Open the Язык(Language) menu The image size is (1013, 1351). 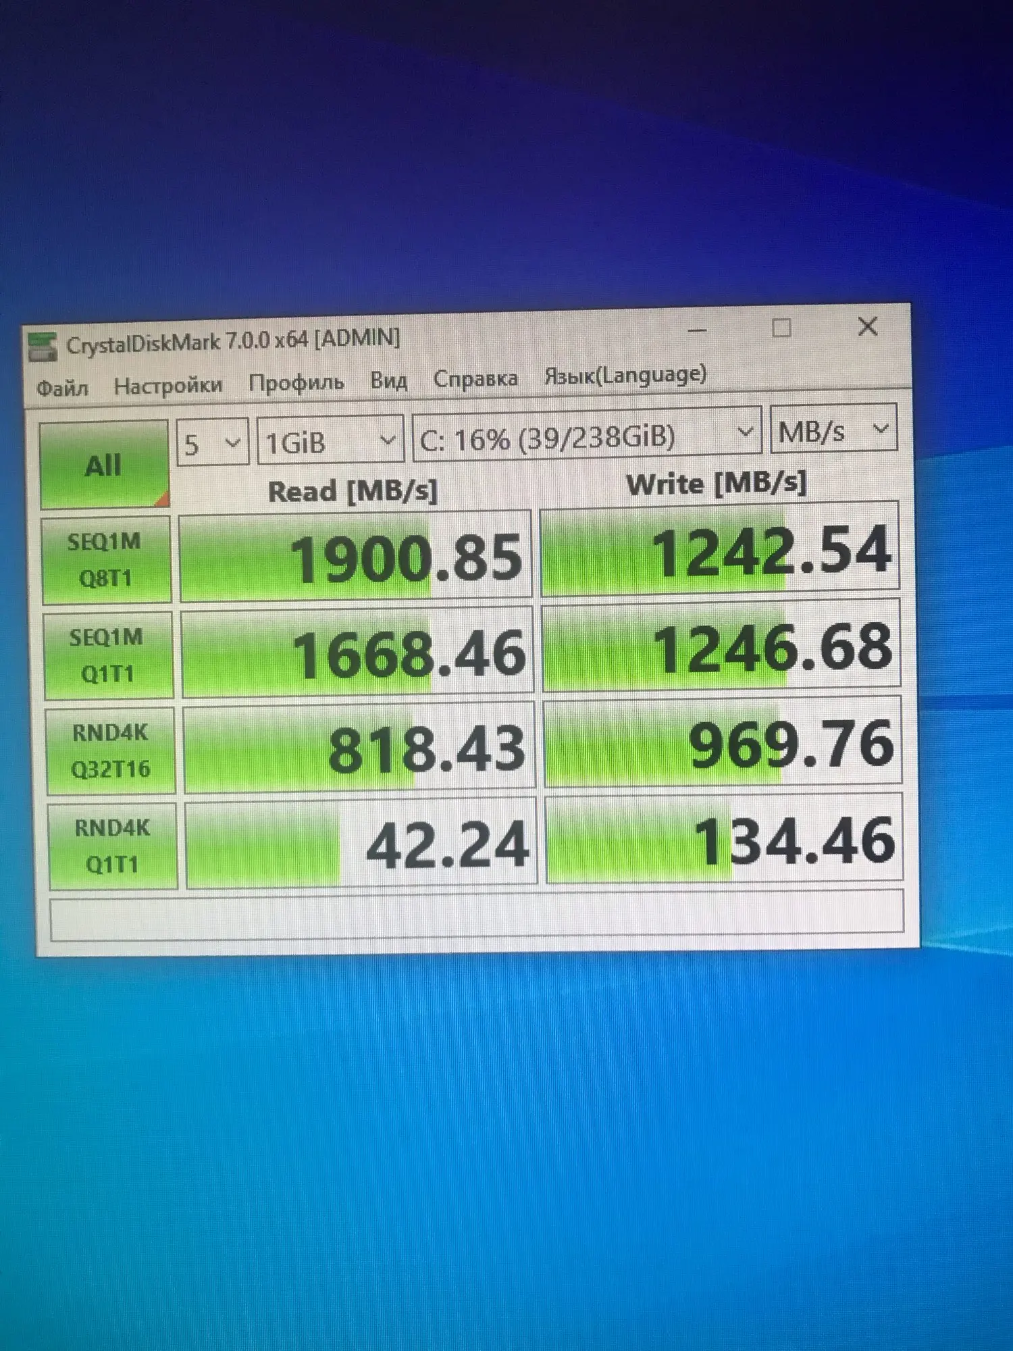[x=625, y=375]
